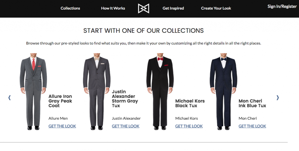Get the look for Mon Cheri tux
Image resolution: width=299 pixels, height=151 pixels.
click(x=252, y=126)
